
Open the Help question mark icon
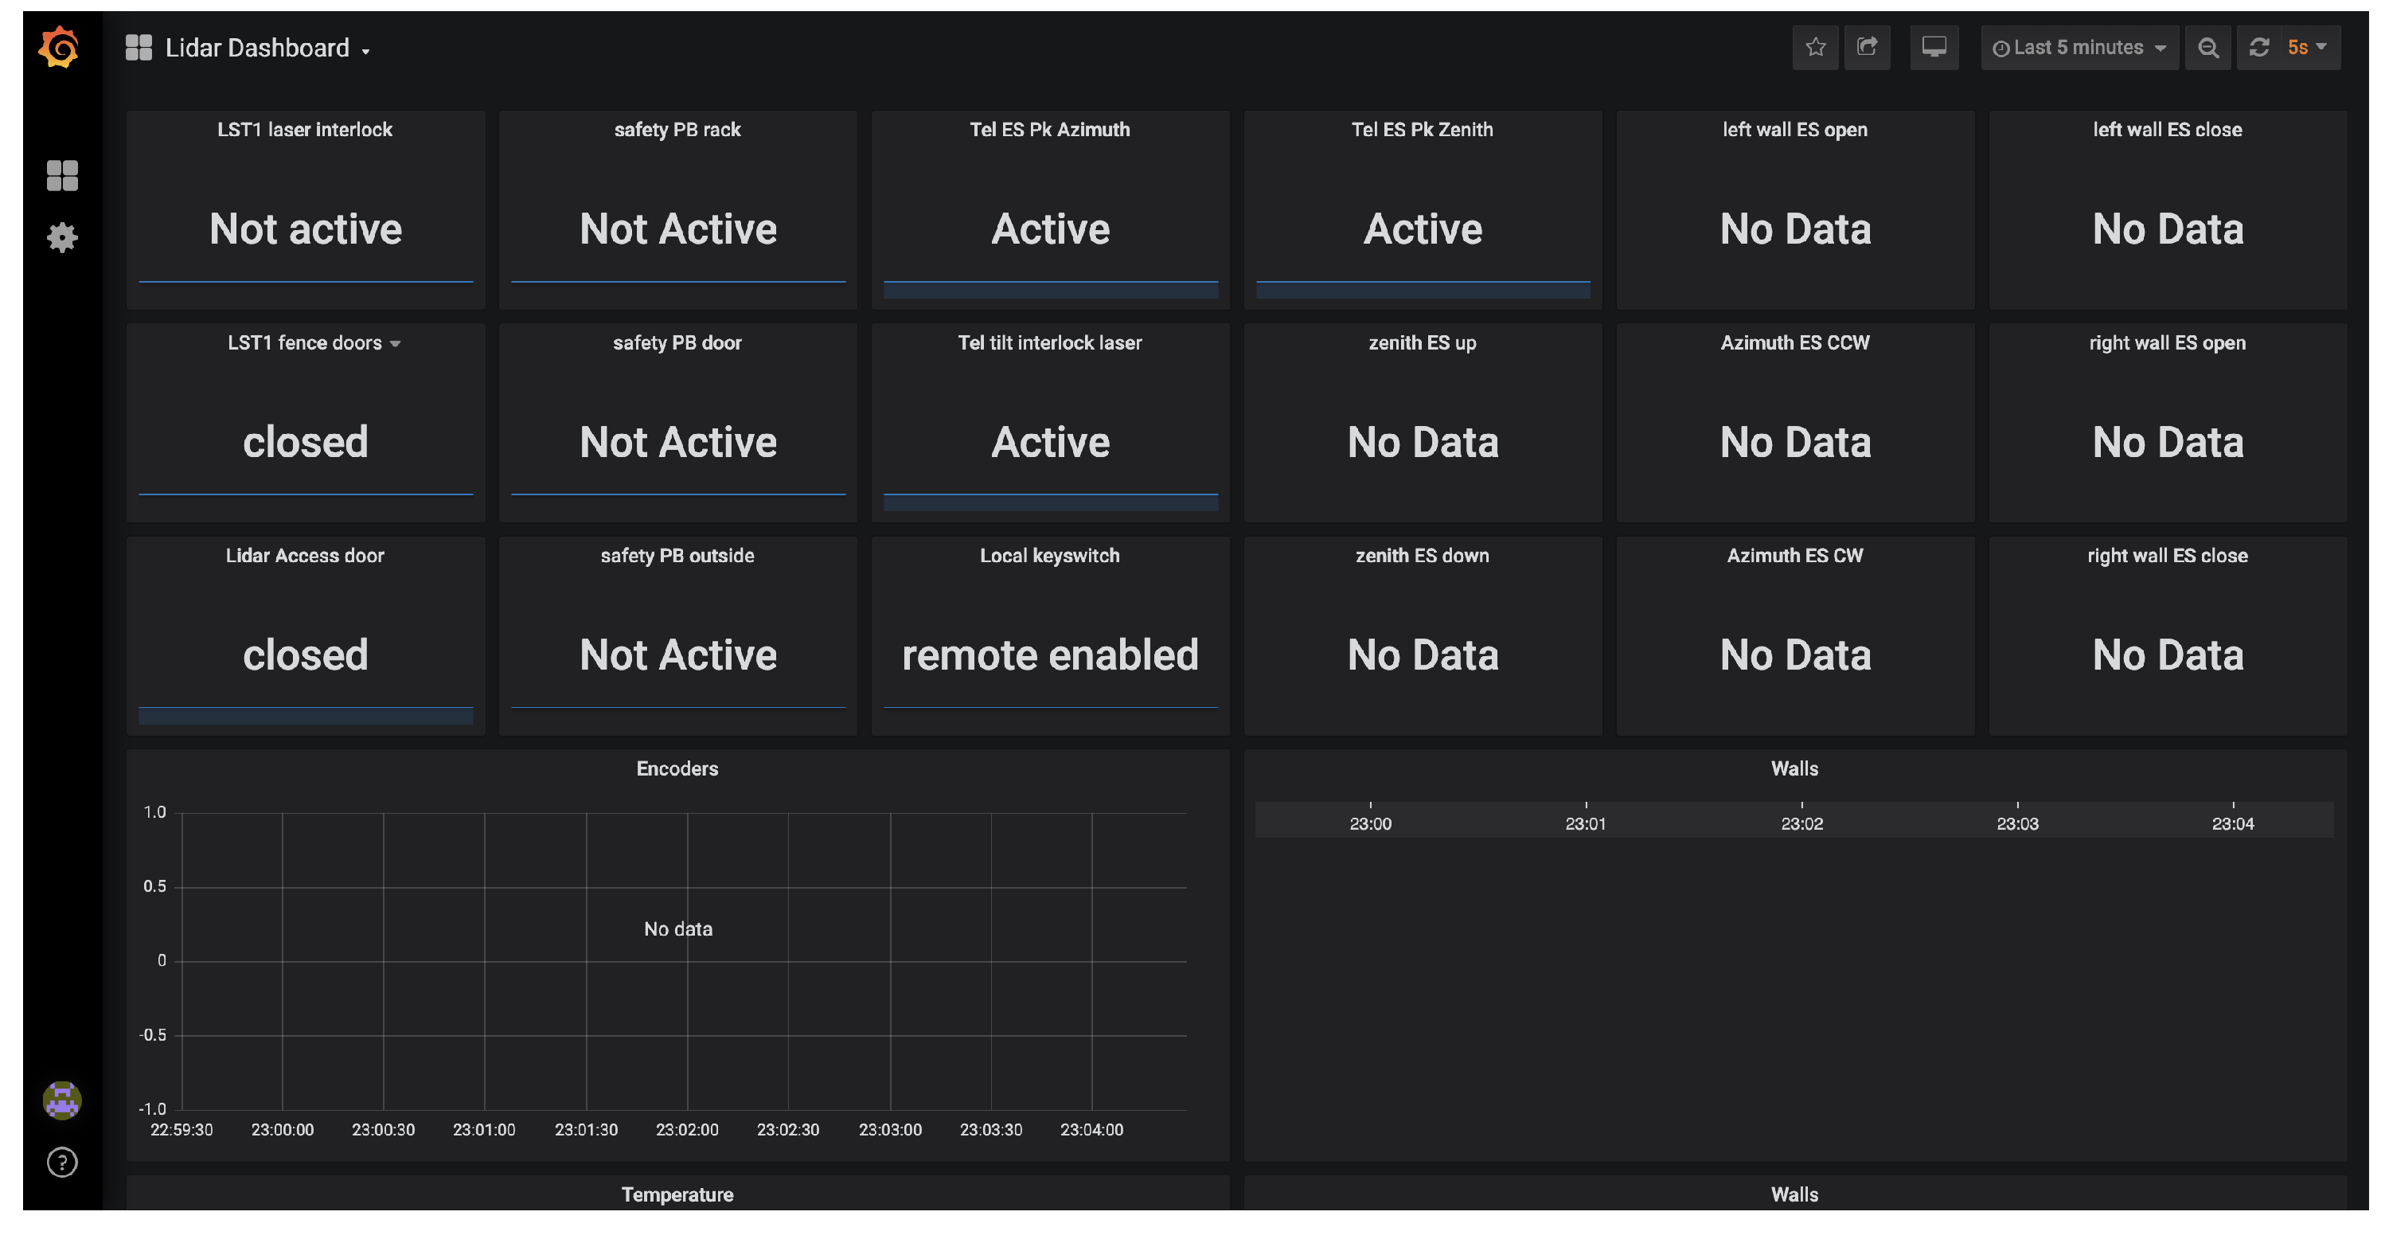pyautogui.click(x=62, y=1162)
